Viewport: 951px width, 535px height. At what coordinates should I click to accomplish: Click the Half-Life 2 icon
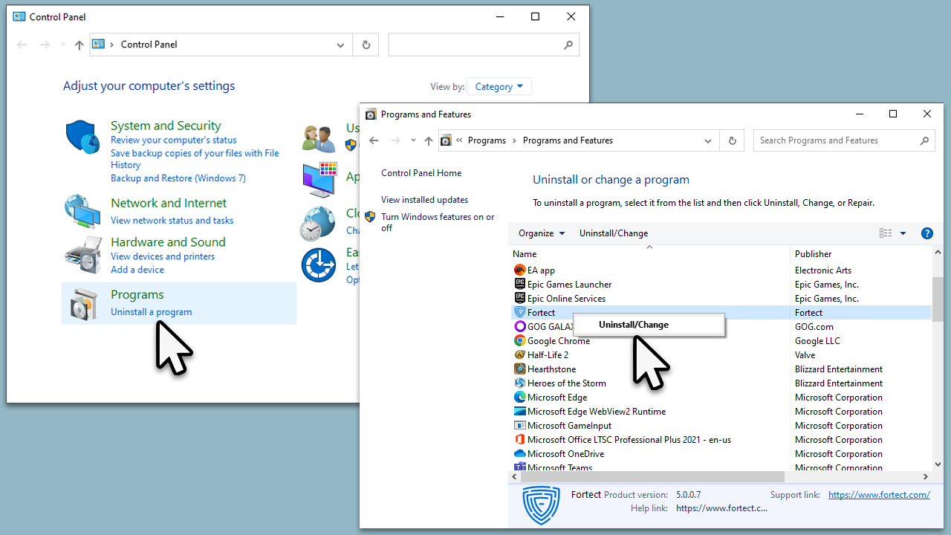click(x=520, y=355)
